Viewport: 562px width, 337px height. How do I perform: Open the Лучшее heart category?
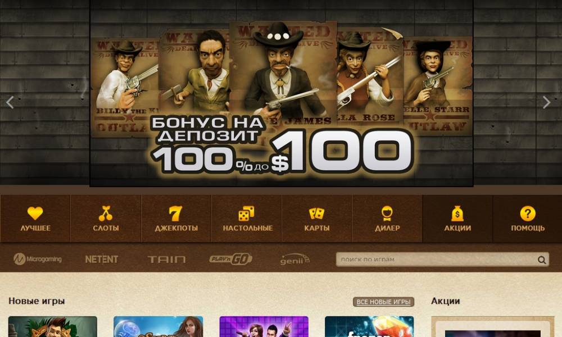(35, 218)
